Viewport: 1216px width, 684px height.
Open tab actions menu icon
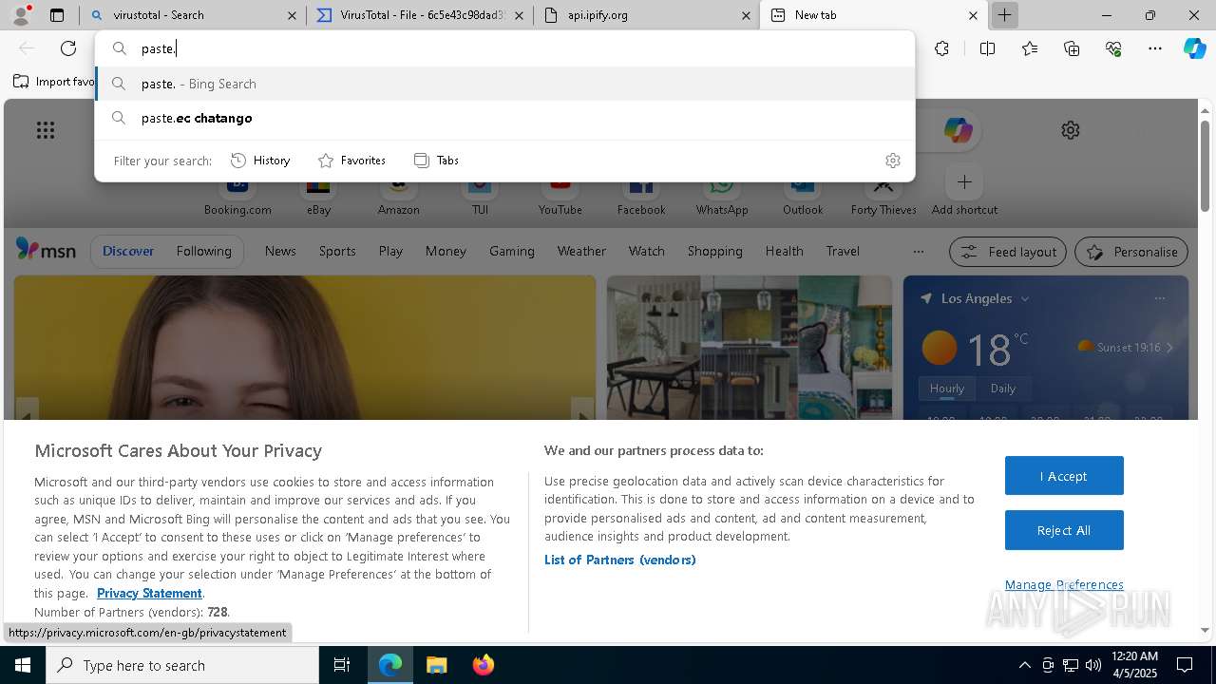(x=57, y=15)
